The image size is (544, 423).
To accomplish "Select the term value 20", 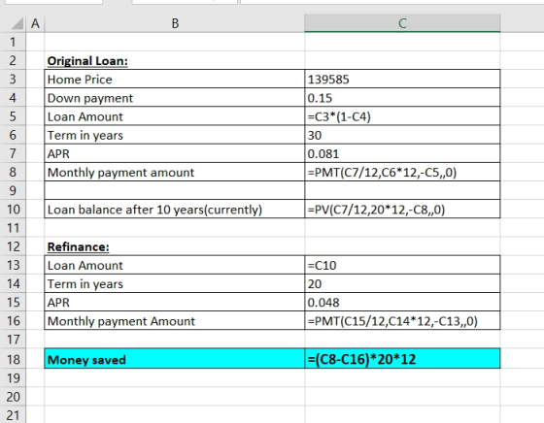I will point(402,283).
